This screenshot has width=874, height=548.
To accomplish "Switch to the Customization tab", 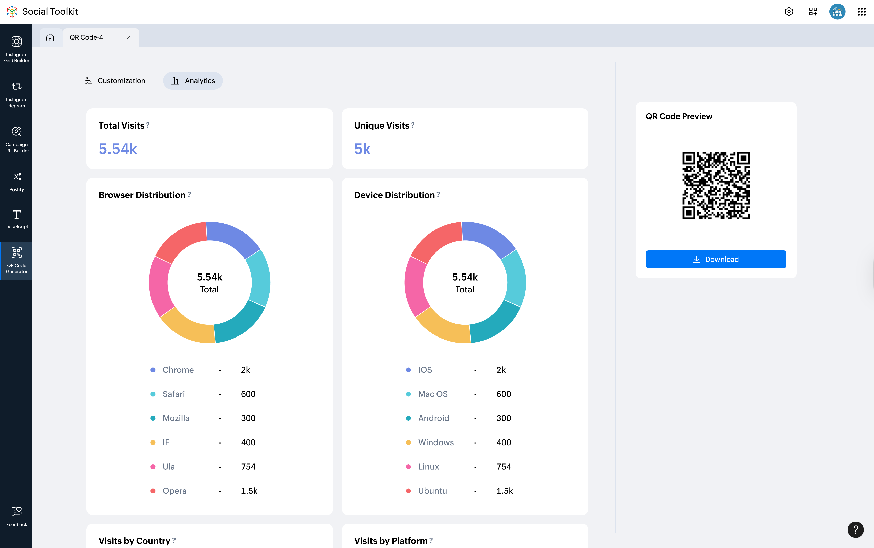I will (x=115, y=80).
